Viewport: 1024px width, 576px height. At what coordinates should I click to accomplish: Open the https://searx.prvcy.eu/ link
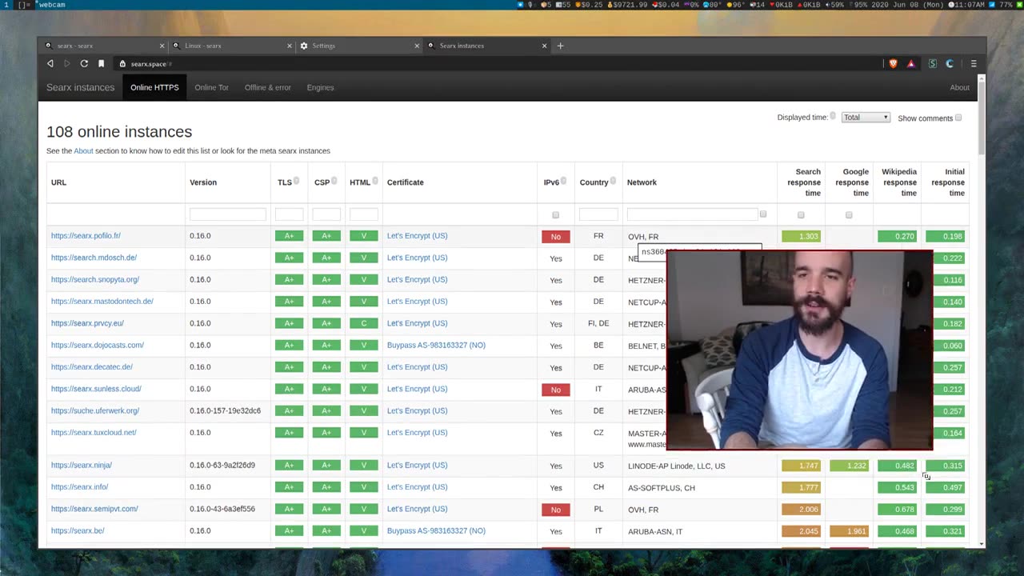87,323
